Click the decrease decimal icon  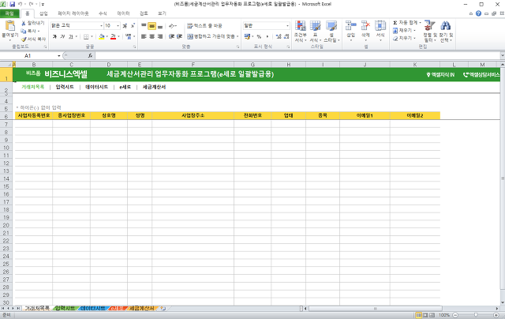coord(286,37)
